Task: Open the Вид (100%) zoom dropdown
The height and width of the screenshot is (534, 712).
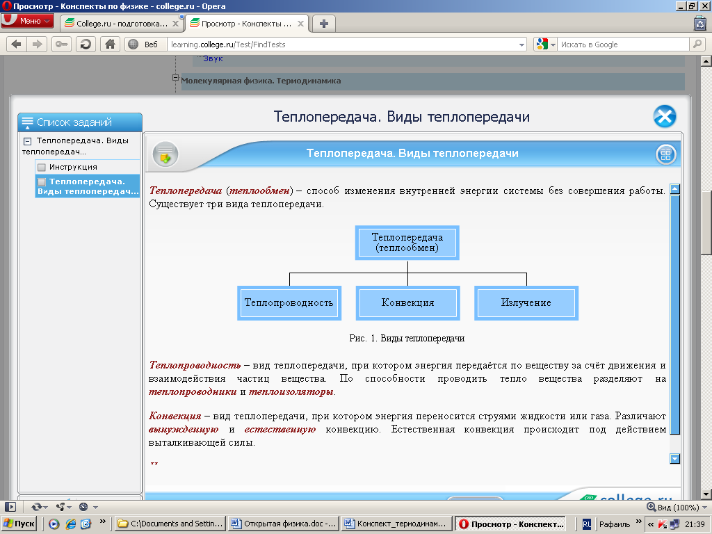Action: click(677, 507)
